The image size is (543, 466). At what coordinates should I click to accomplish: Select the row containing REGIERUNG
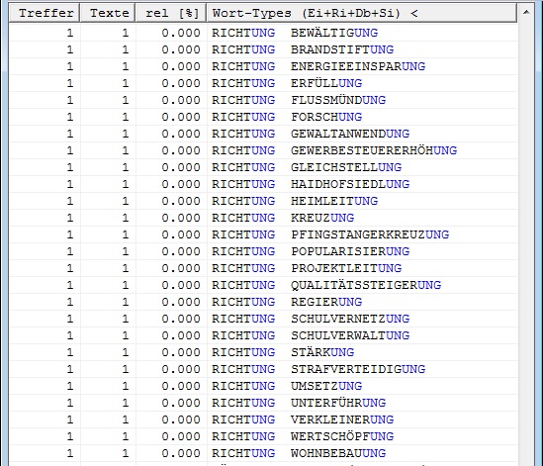pos(263,302)
